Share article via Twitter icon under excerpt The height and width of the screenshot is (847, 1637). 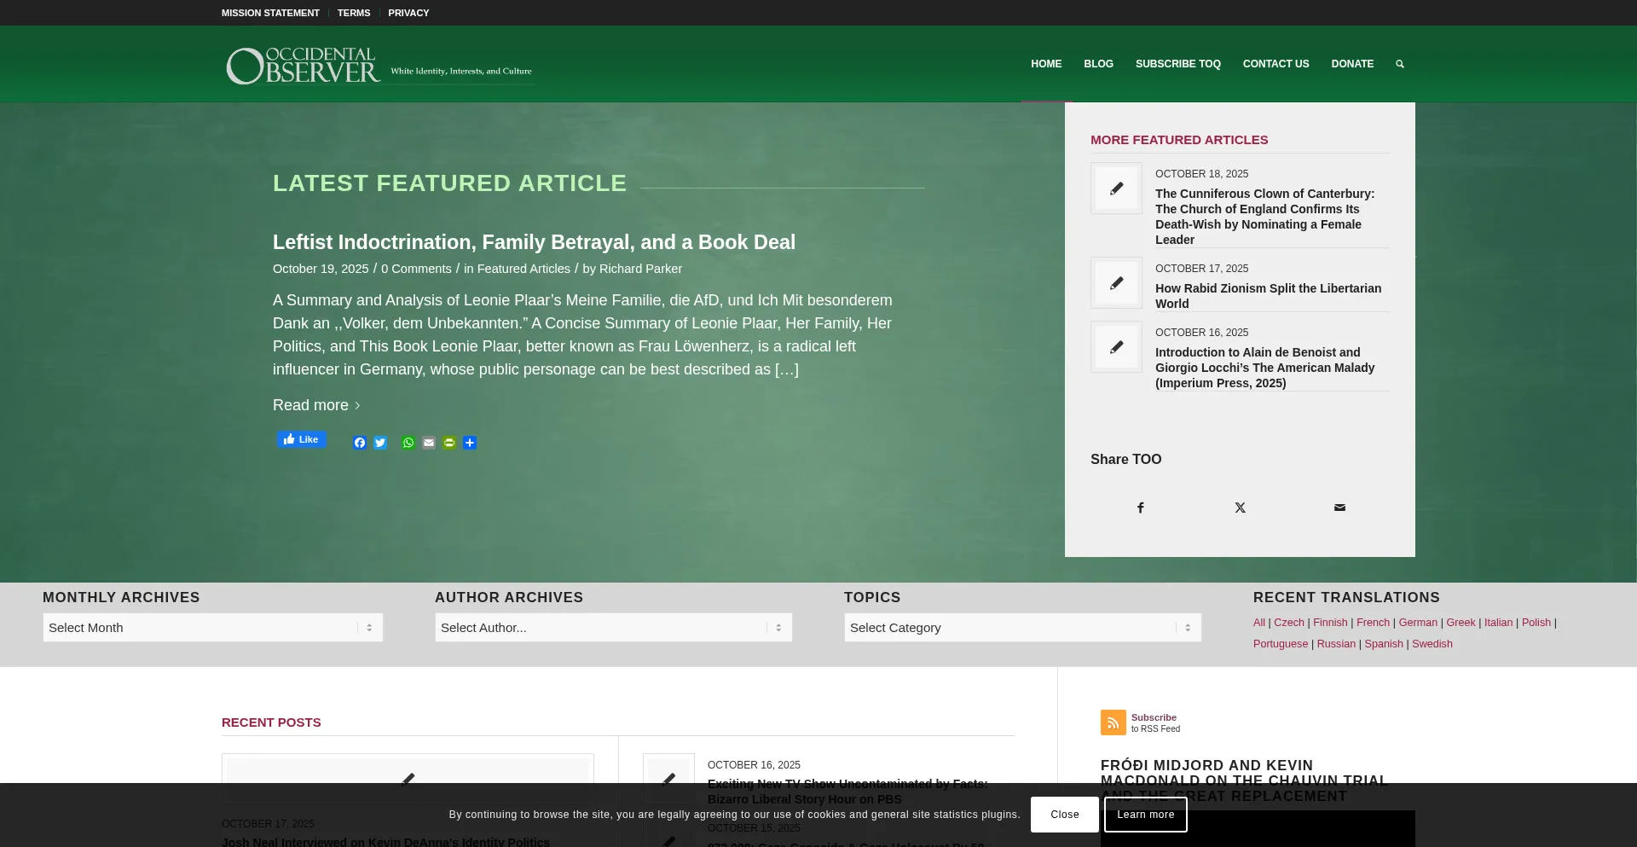(x=380, y=443)
